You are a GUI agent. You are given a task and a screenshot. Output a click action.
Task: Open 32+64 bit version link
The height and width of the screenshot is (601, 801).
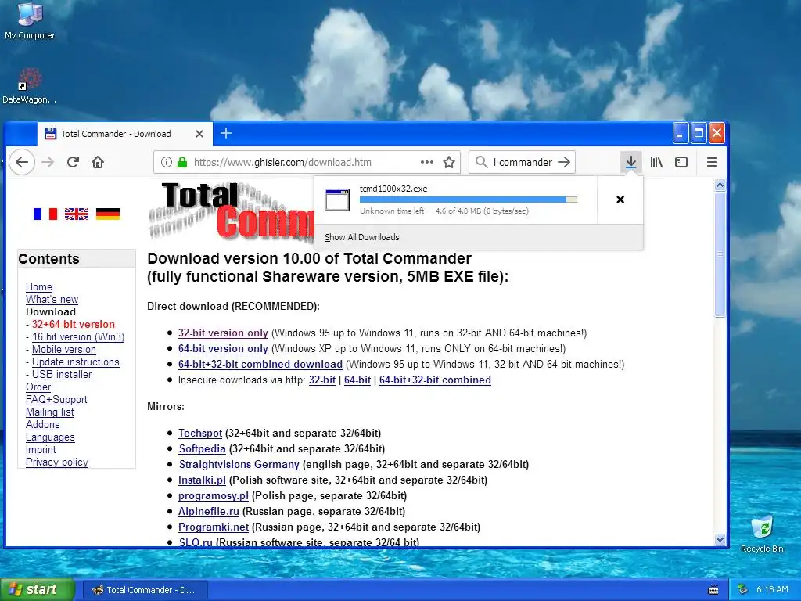(73, 325)
